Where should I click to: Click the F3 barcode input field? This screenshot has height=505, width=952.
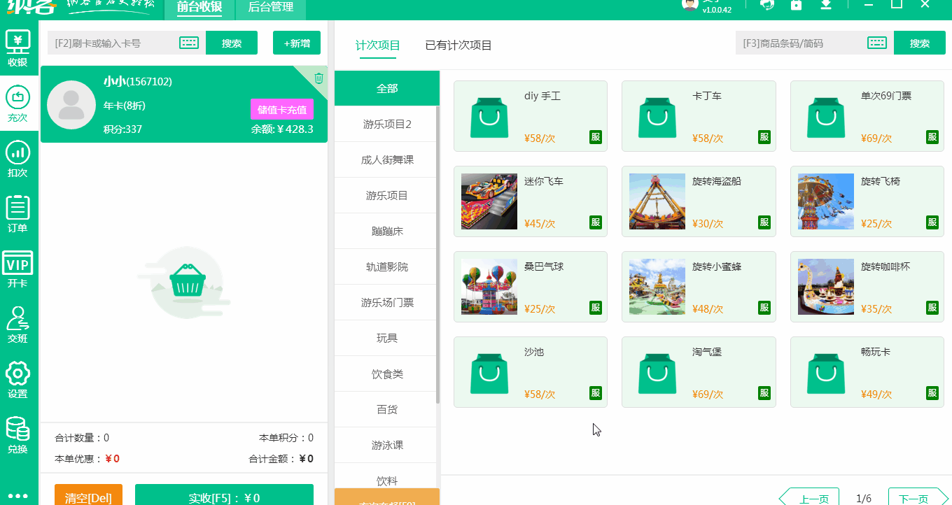coord(798,43)
